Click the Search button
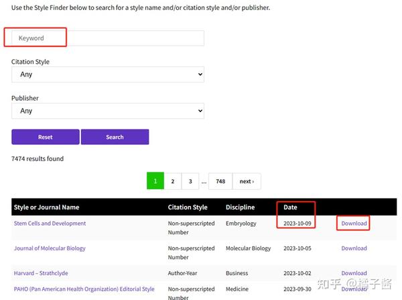The height and width of the screenshot is (300, 402). 115,137
